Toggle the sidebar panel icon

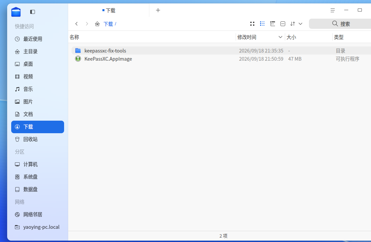click(x=33, y=12)
